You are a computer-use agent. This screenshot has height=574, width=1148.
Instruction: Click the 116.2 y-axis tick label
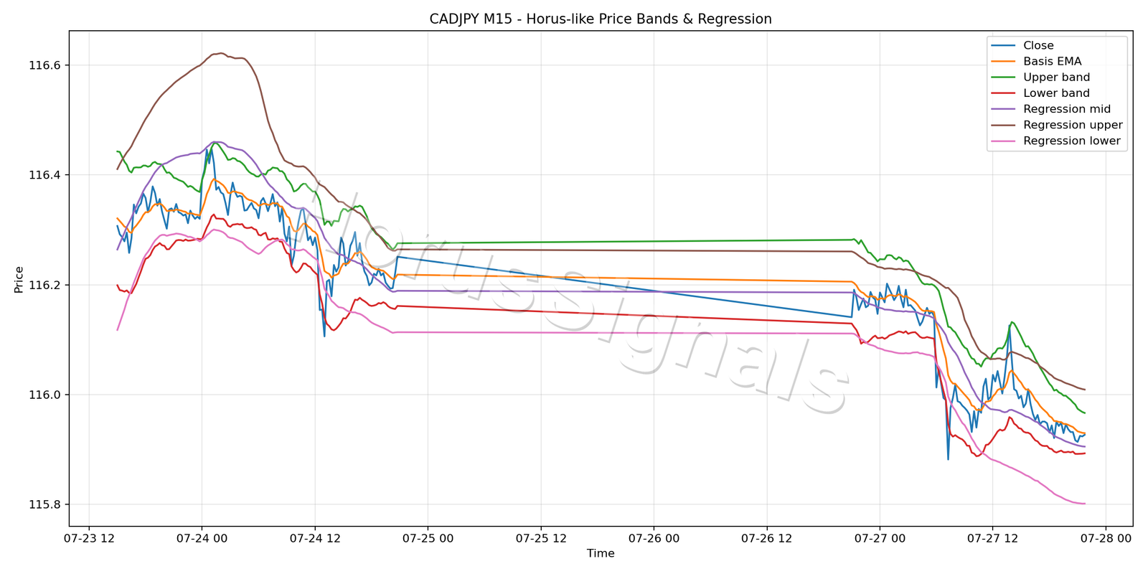pyautogui.click(x=45, y=285)
